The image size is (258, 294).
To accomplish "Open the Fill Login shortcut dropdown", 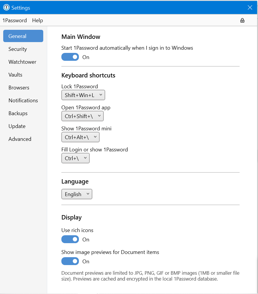I will (76, 158).
